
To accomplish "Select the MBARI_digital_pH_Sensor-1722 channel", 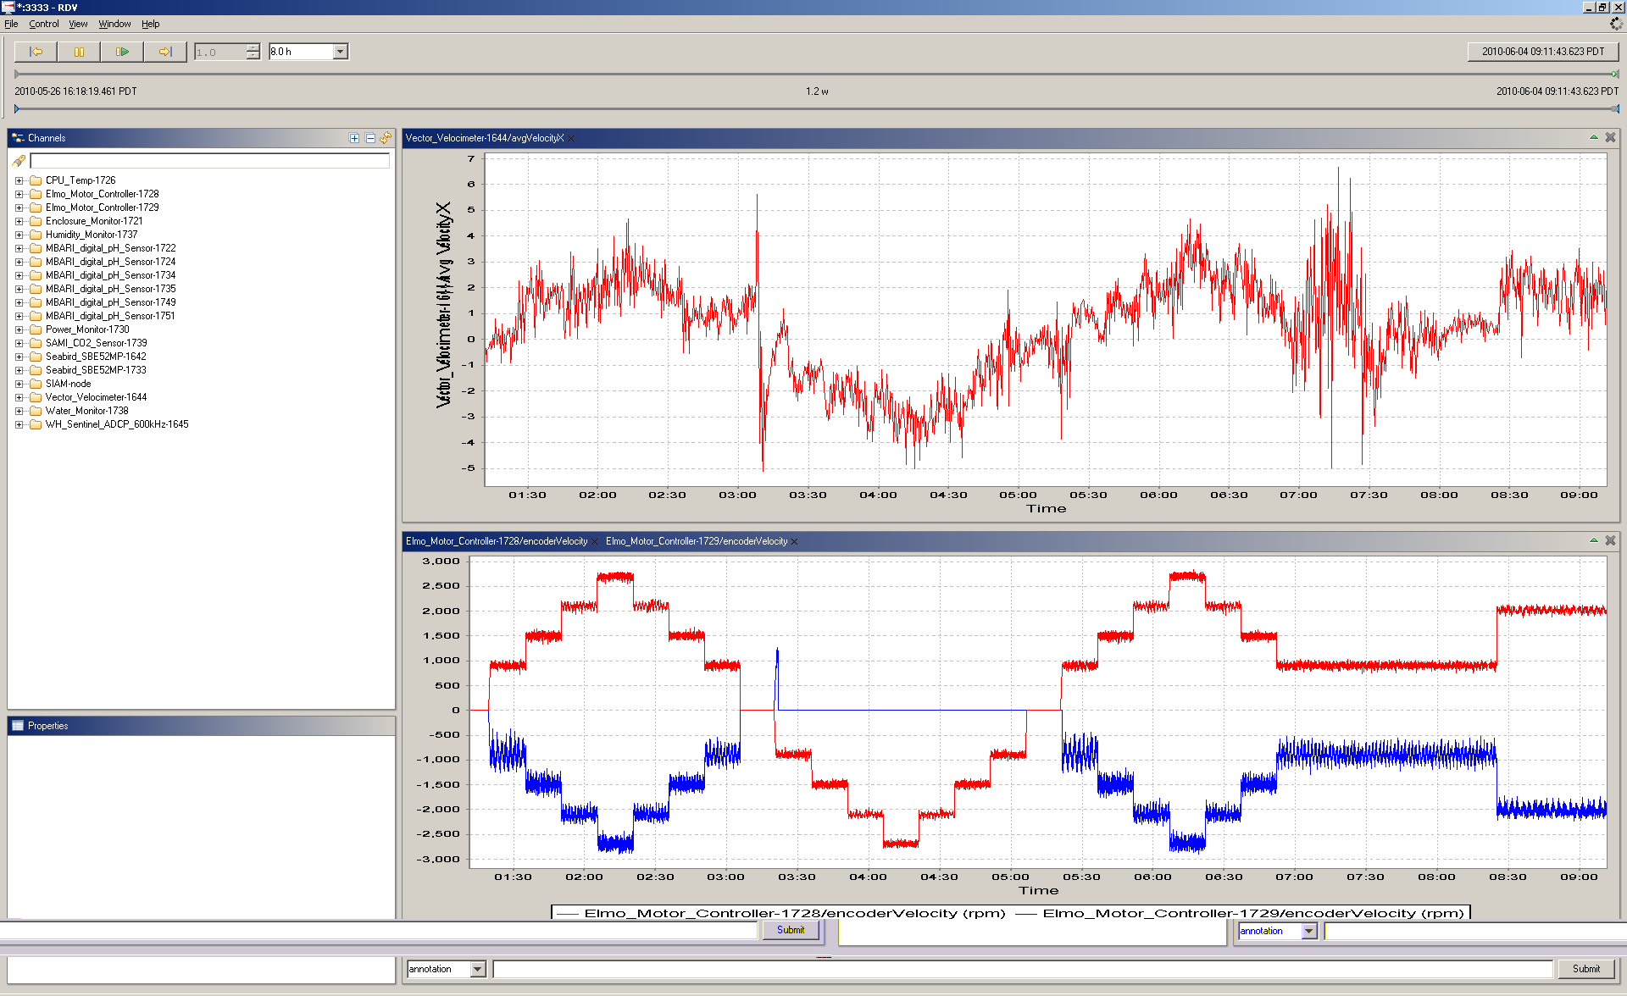I will point(110,248).
